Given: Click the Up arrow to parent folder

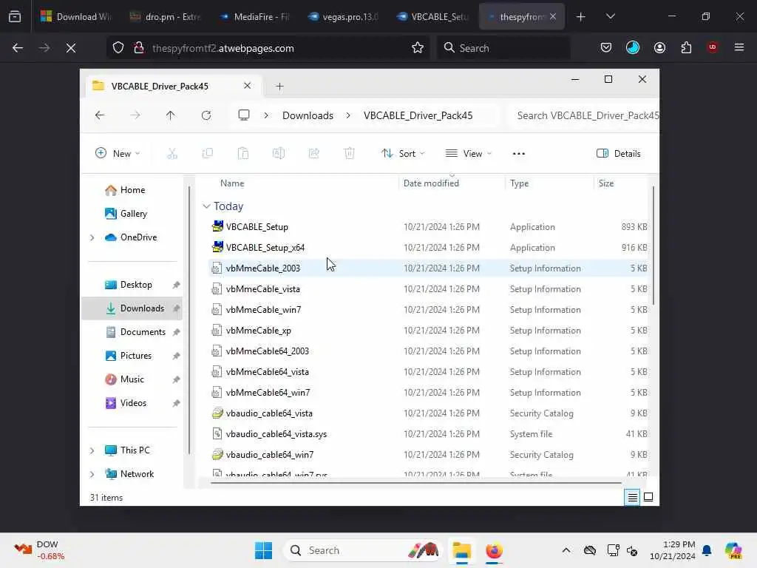Looking at the screenshot, I should [171, 115].
